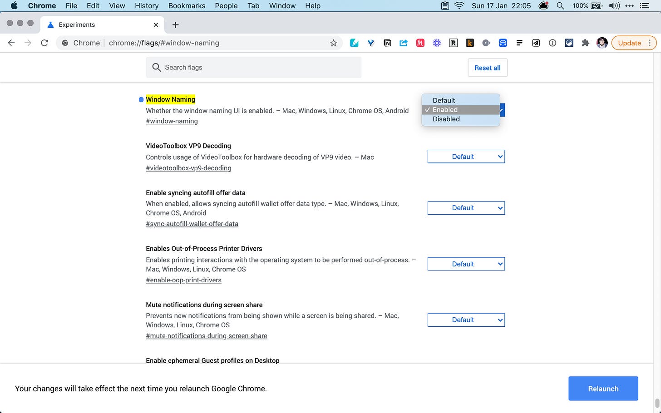Focus the Search flags input field
The height and width of the screenshot is (413, 661).
pyautogui.click(x=254, y=67)
